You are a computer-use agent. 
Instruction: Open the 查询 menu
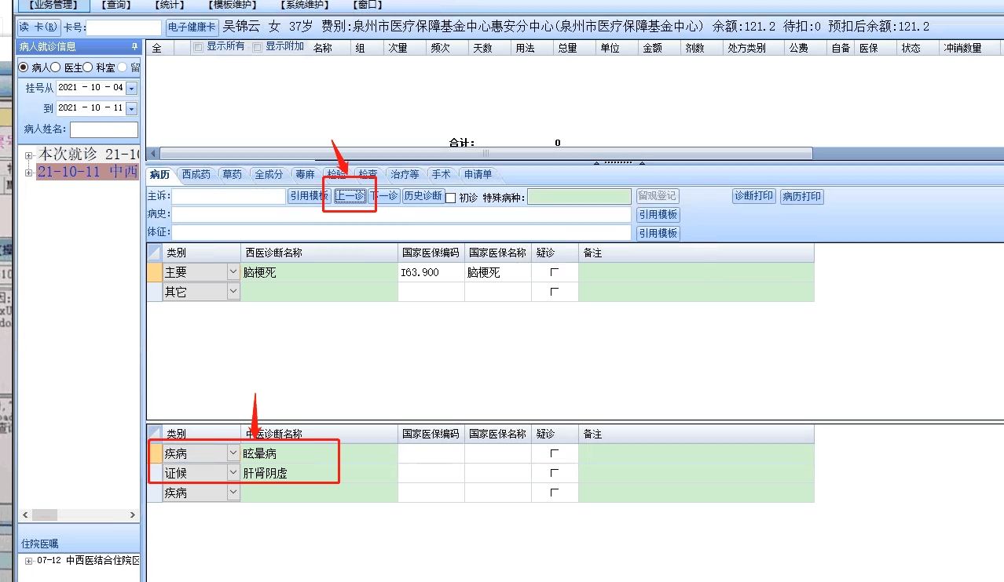(x=117, y=5)
